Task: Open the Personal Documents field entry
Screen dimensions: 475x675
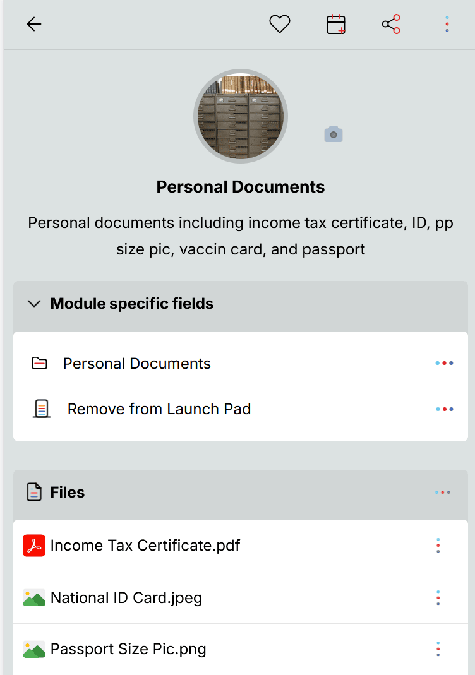Action: coord(136,363)
